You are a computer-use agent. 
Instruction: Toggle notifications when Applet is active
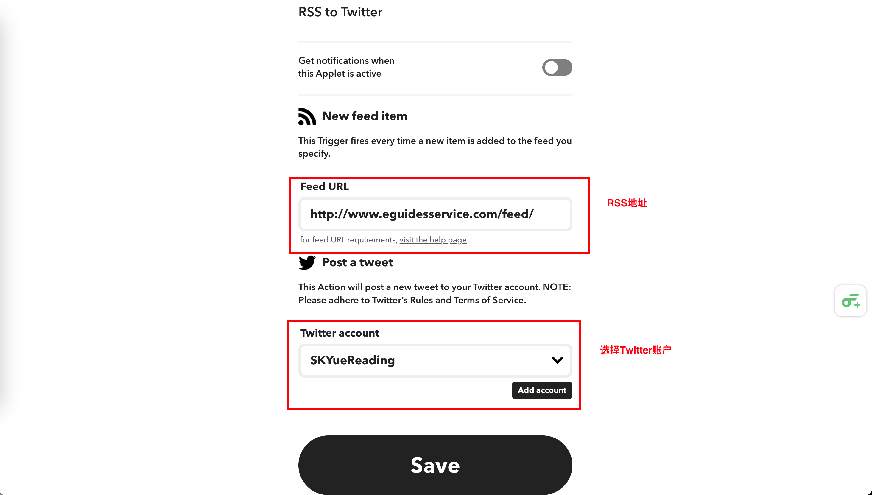(556, 67)
